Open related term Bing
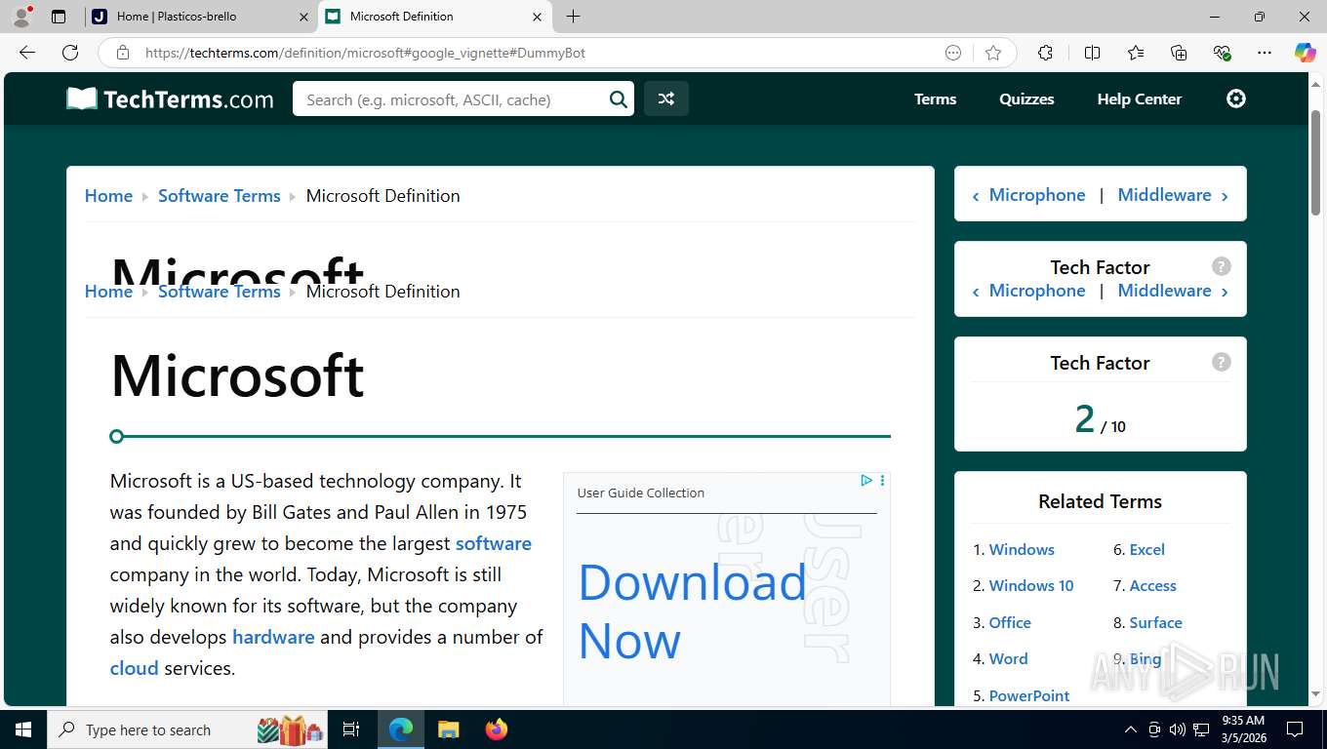The width and height of the screenshot is (1327, 749). tap(1146, 658)
